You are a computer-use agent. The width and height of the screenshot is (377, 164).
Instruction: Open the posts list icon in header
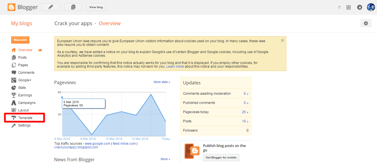73,7
